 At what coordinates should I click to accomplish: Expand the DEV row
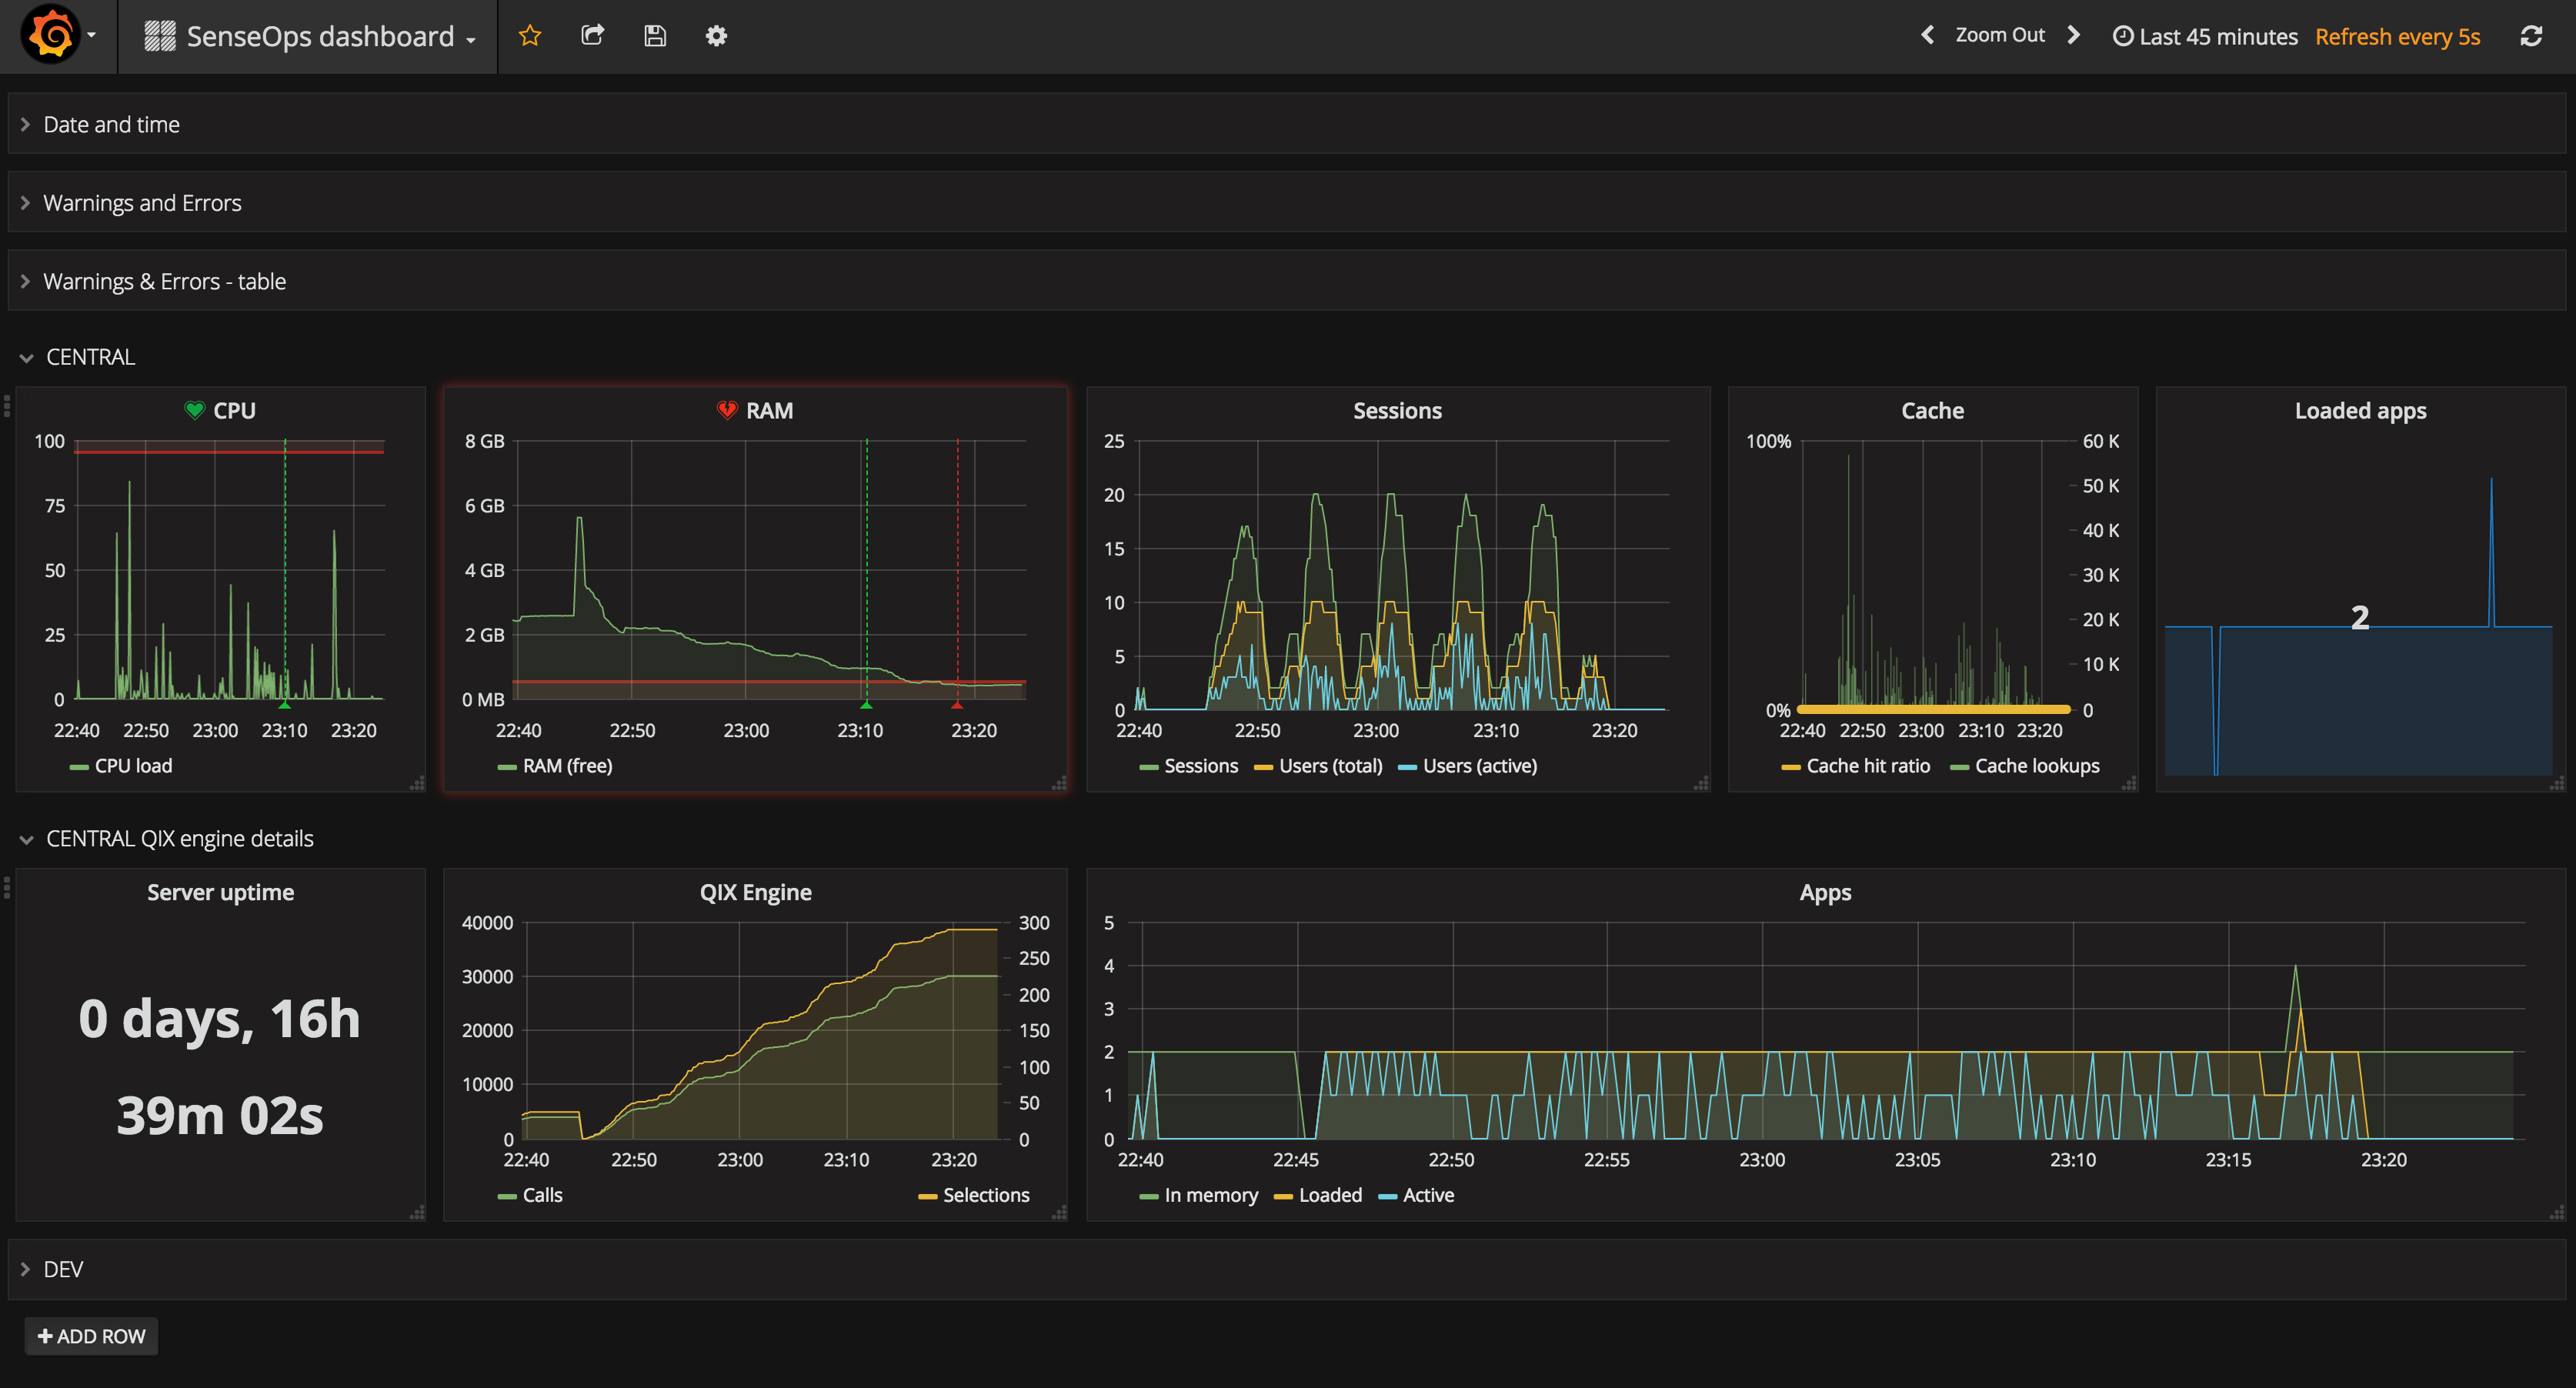pyautogui.click(x=63, y=1269)
